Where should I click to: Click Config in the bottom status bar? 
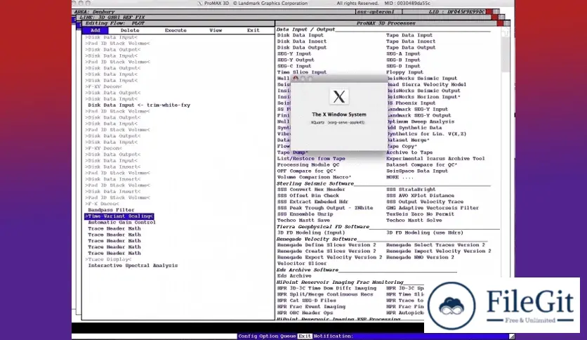tap(247, 336)
